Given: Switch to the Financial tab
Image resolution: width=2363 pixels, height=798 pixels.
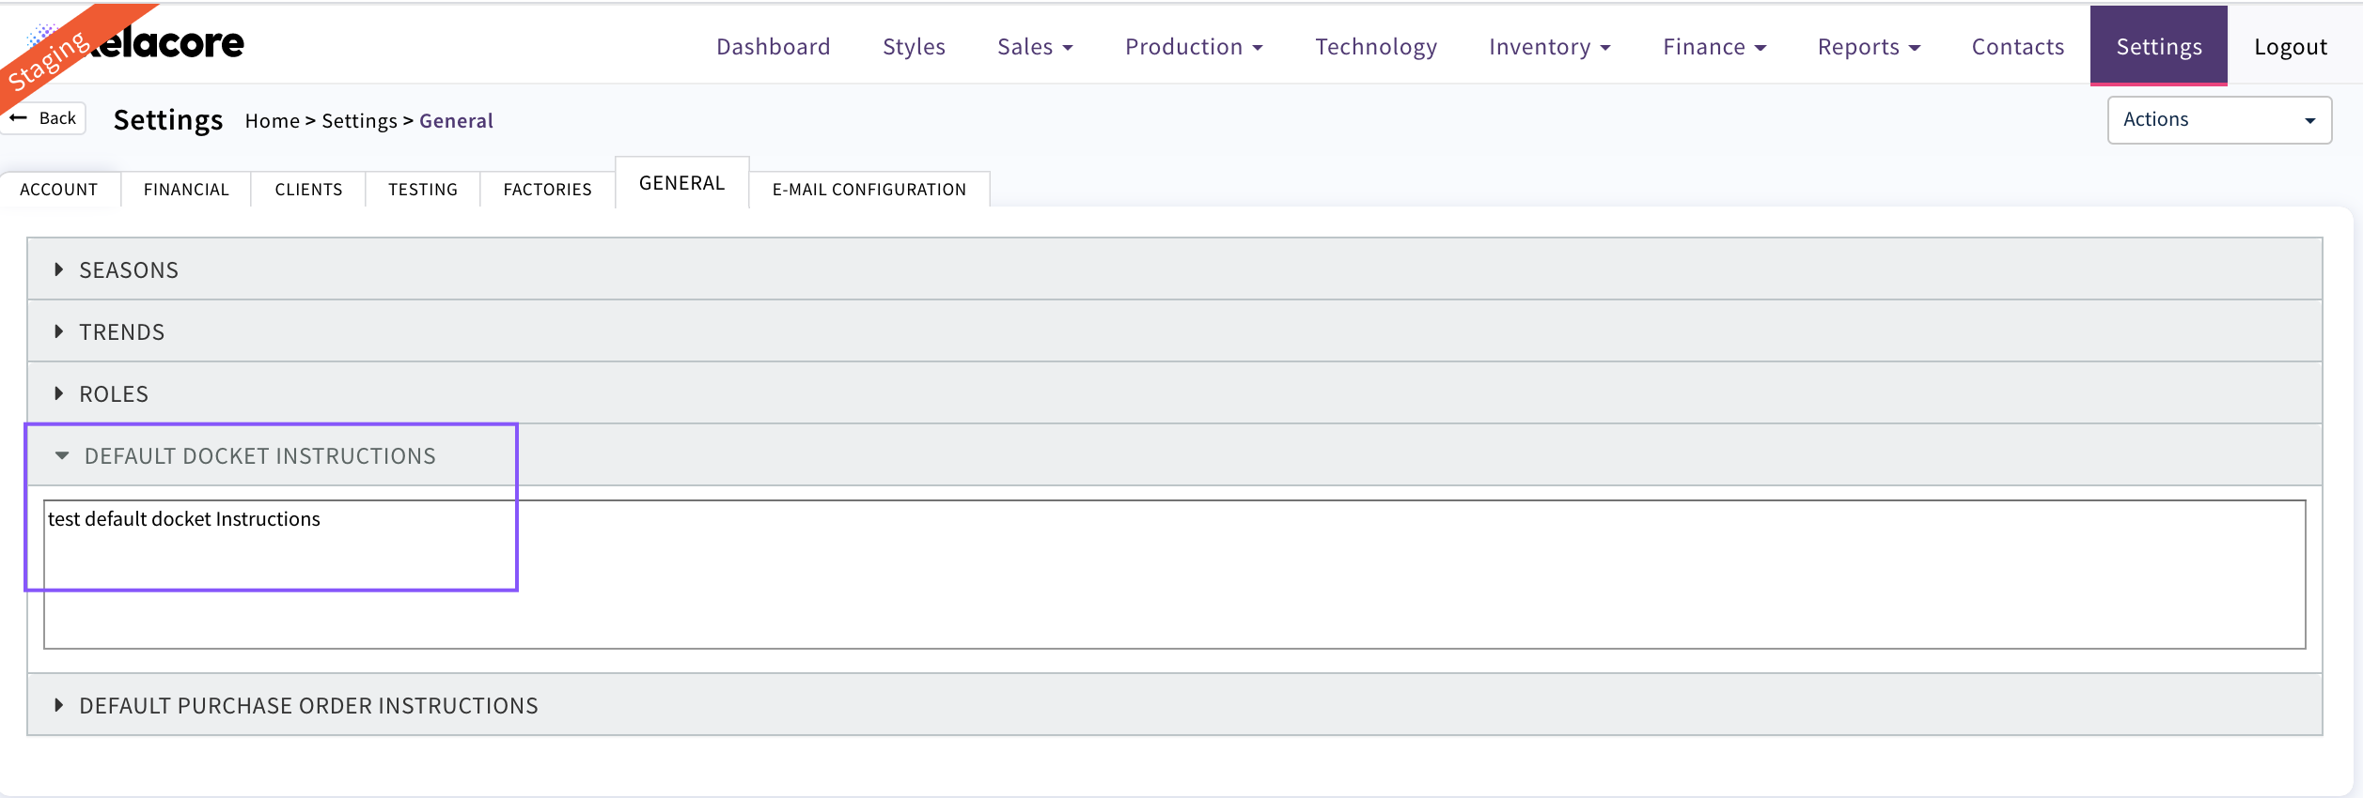Looking at the screenshot, I should click(186, 190).
